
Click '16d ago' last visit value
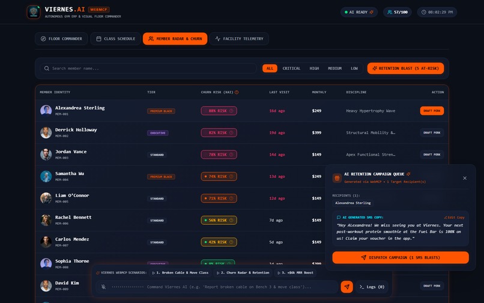[277, 111]
